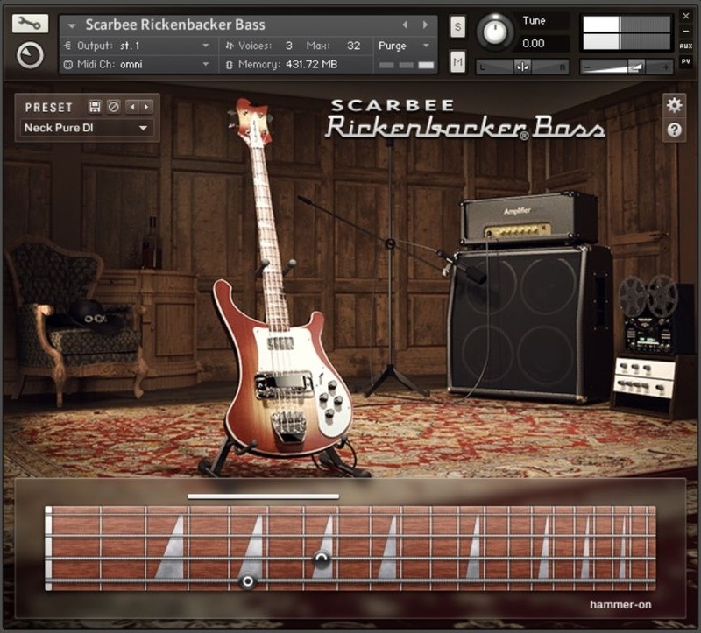The height and width of the screenshot is (633, 701).
Task: Select next instrument with the header right arrow
Action: coord(426,25)
